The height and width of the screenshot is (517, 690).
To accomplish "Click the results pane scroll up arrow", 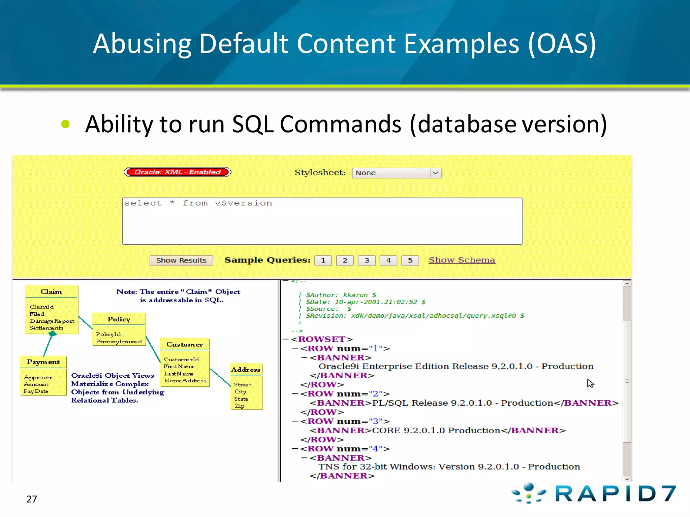I will [627, 284].
